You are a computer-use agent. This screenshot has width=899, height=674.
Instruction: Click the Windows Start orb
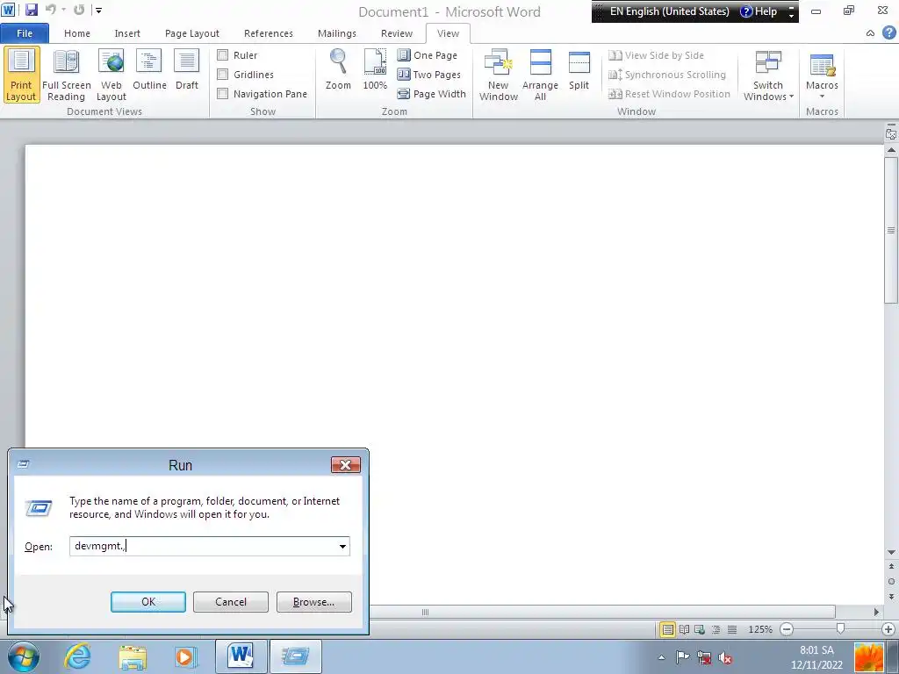pyautogui.click(x=23, y=656)
